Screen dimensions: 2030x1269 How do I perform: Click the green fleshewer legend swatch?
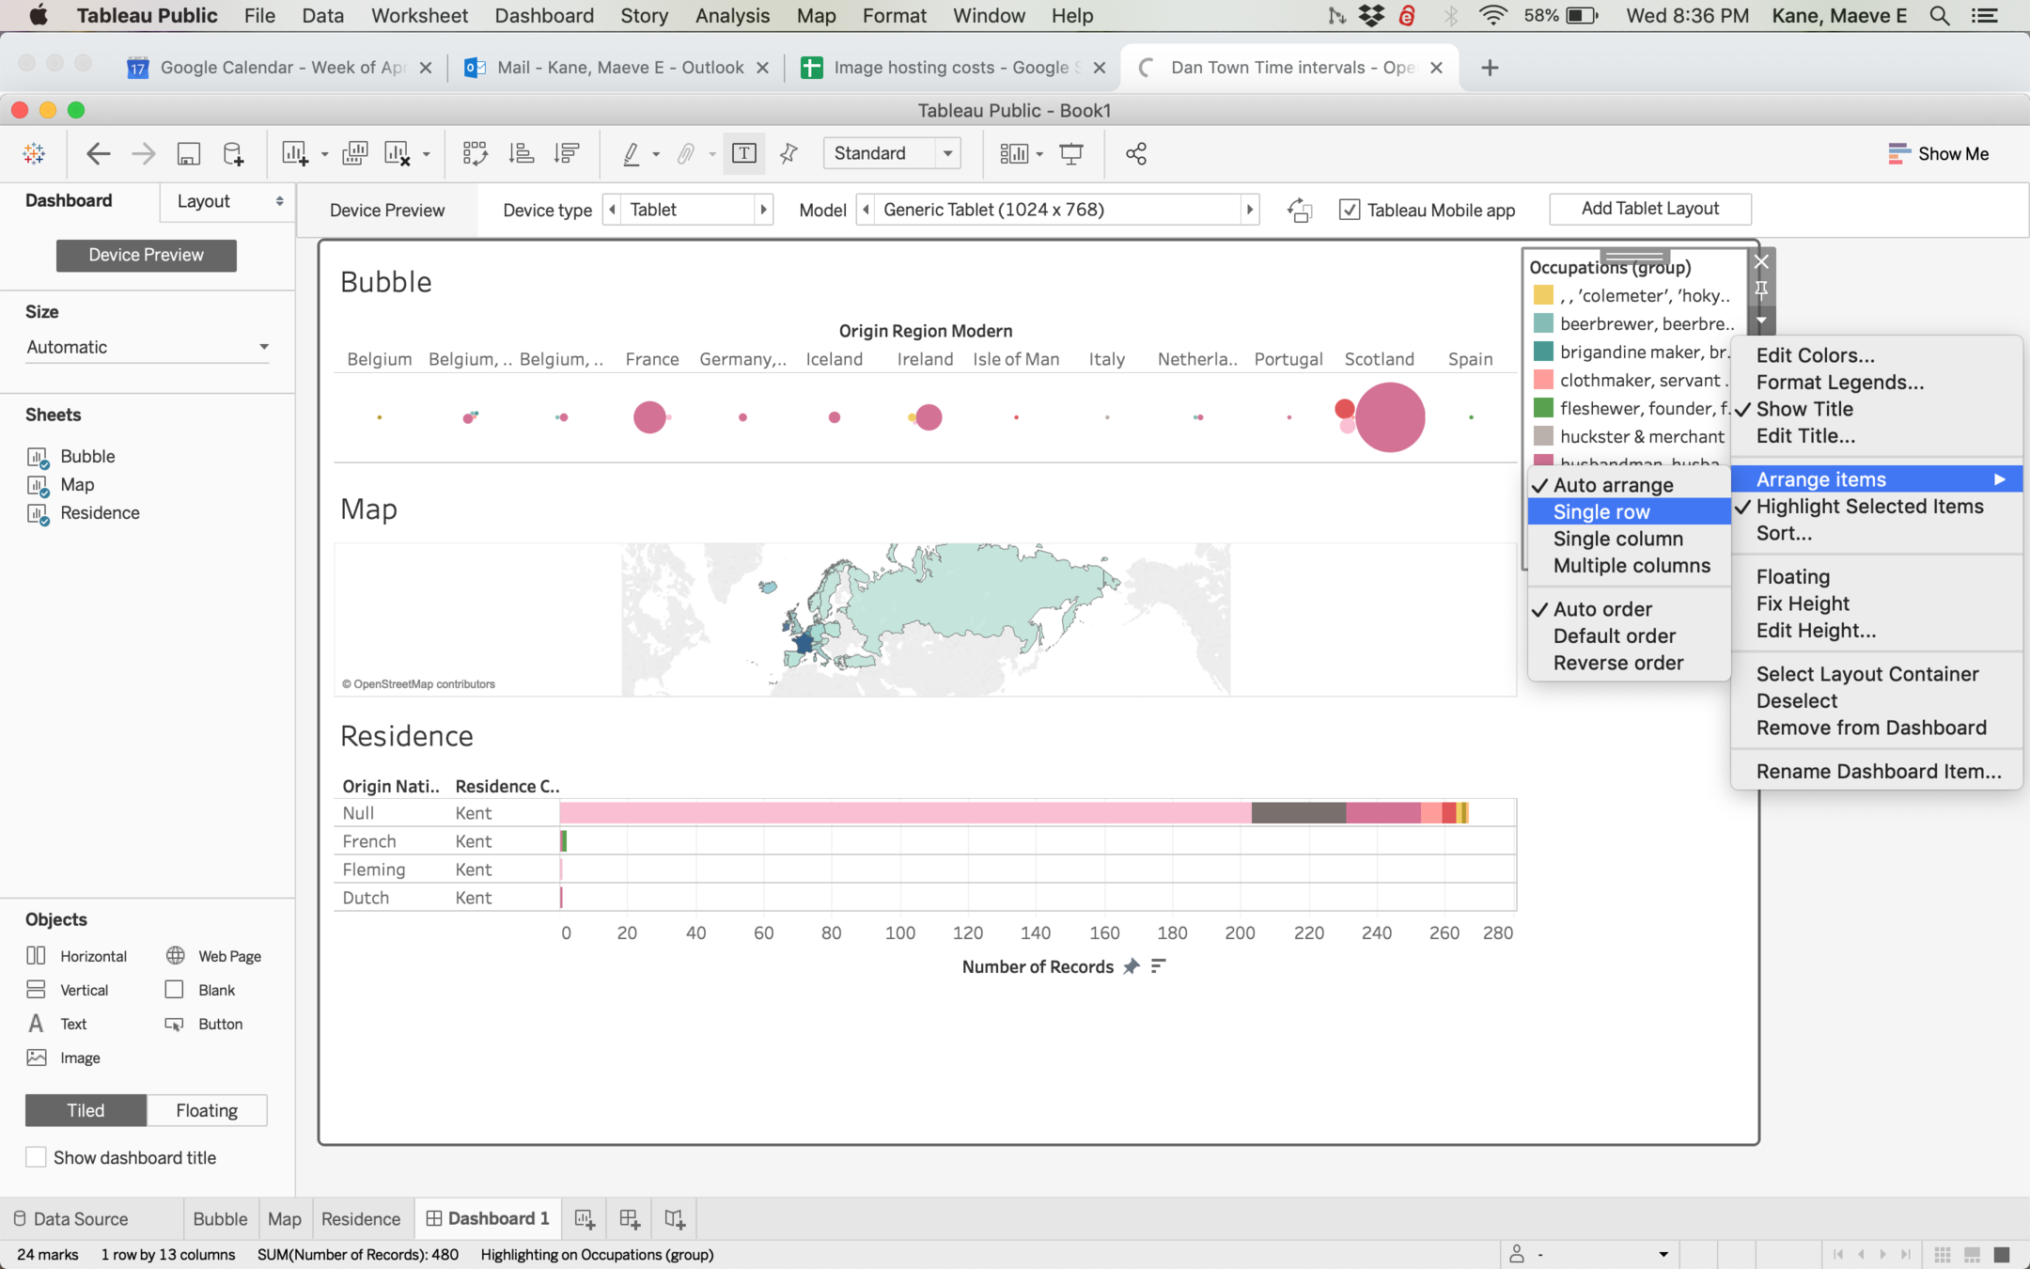pos(1542,408)
